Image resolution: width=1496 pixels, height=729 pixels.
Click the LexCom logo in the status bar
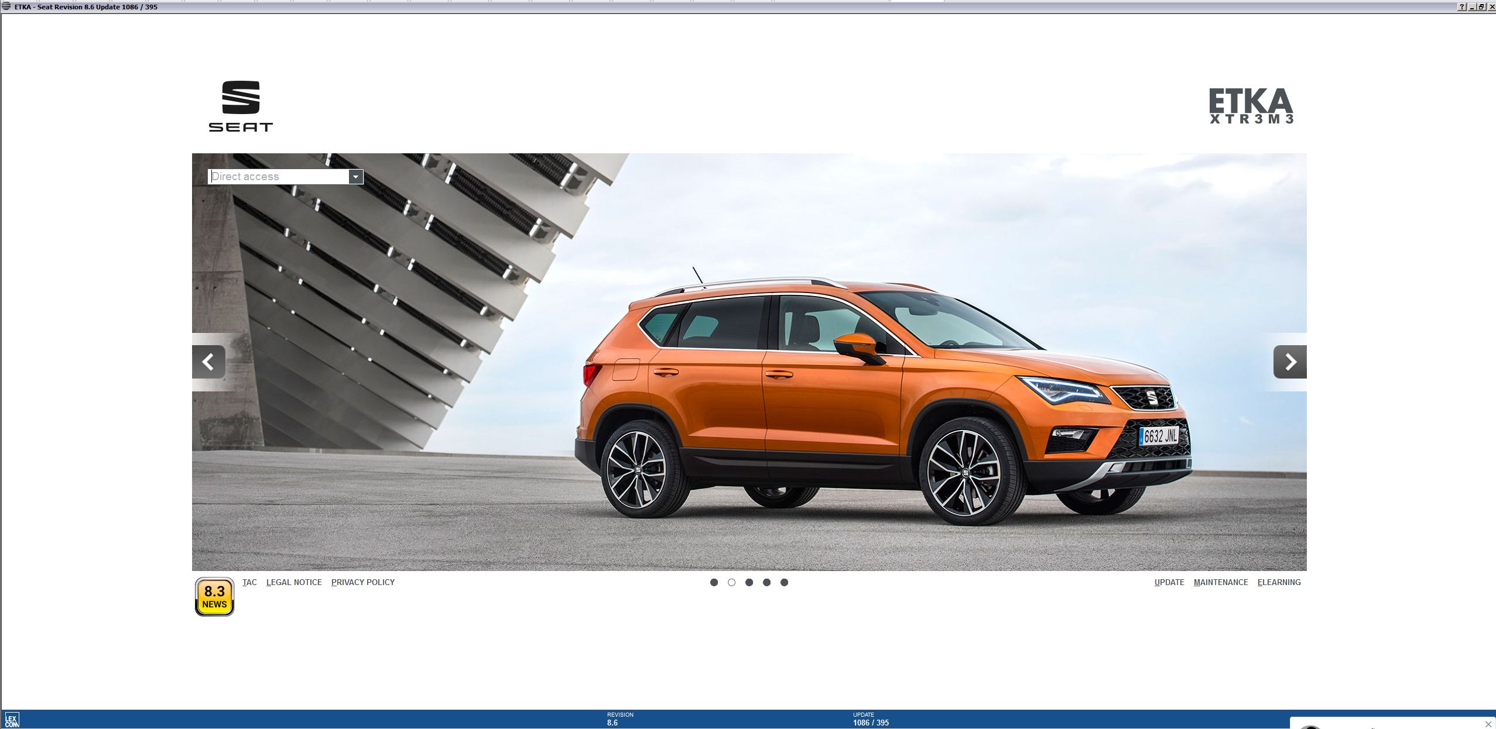(12, 720)
